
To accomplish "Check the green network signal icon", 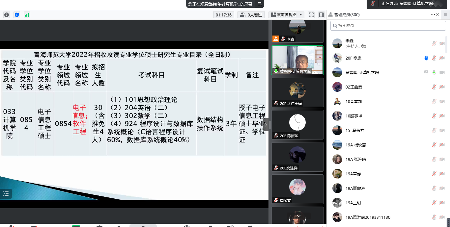I will [x=27, y=15].
